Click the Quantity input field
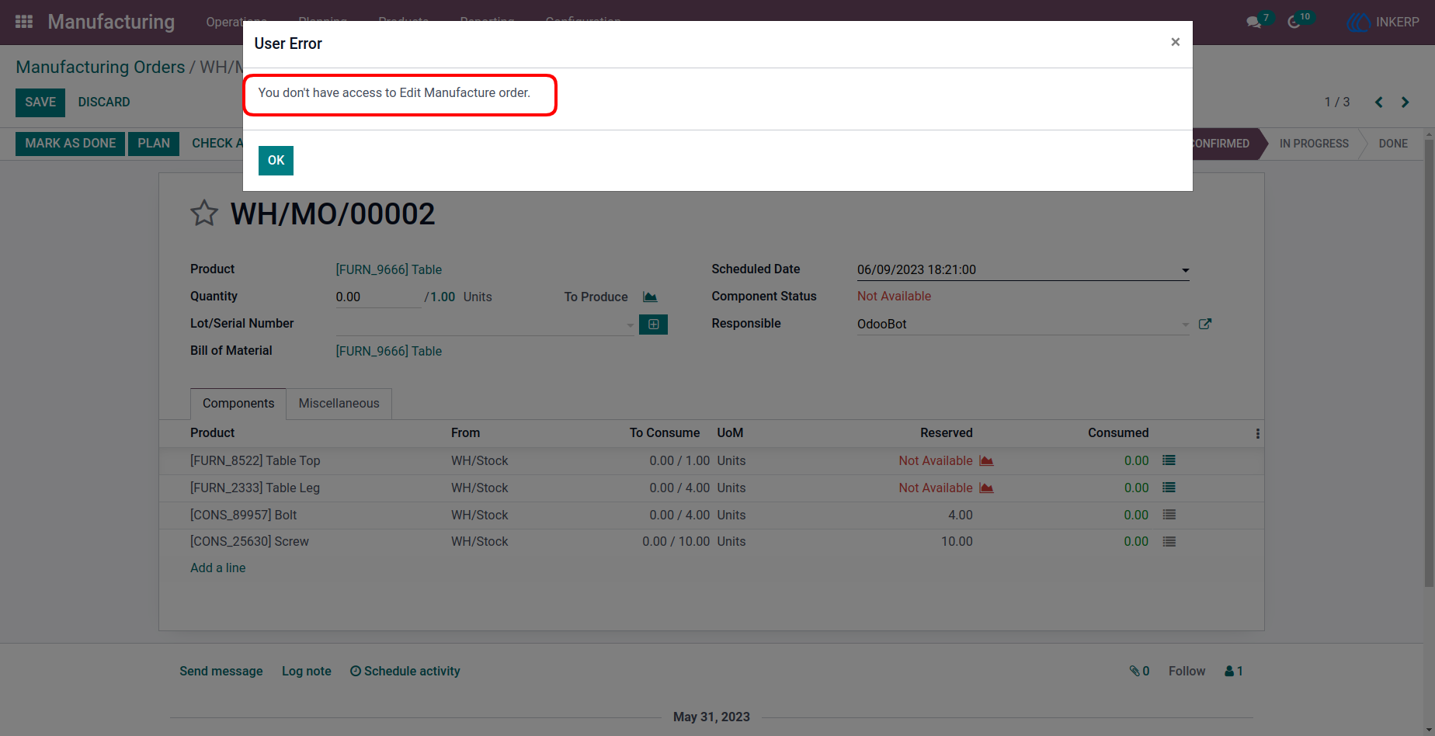Image resolution: width=1435 pixels, height=736 pixels. [x=377, y=297]
